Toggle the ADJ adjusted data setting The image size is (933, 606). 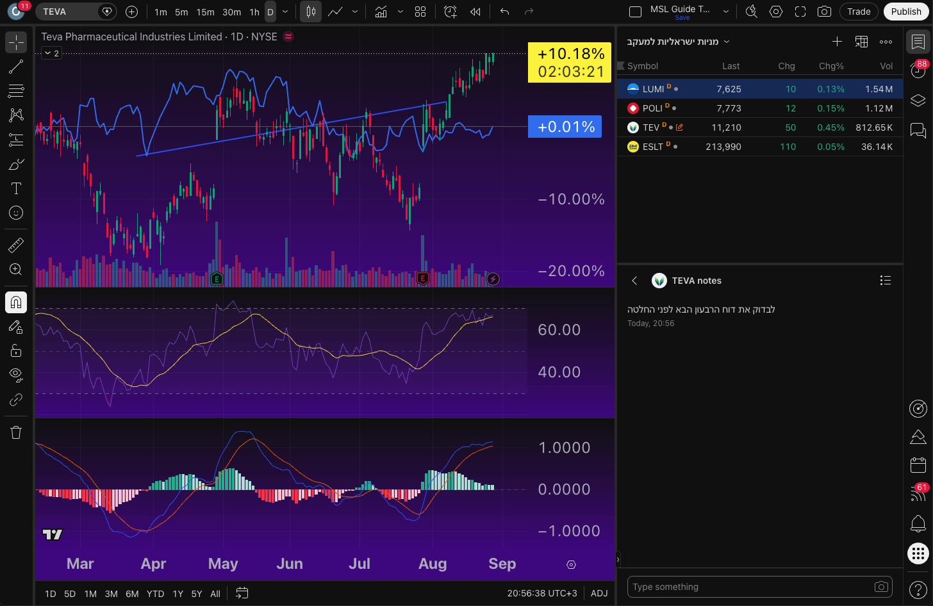click(599, 593)
